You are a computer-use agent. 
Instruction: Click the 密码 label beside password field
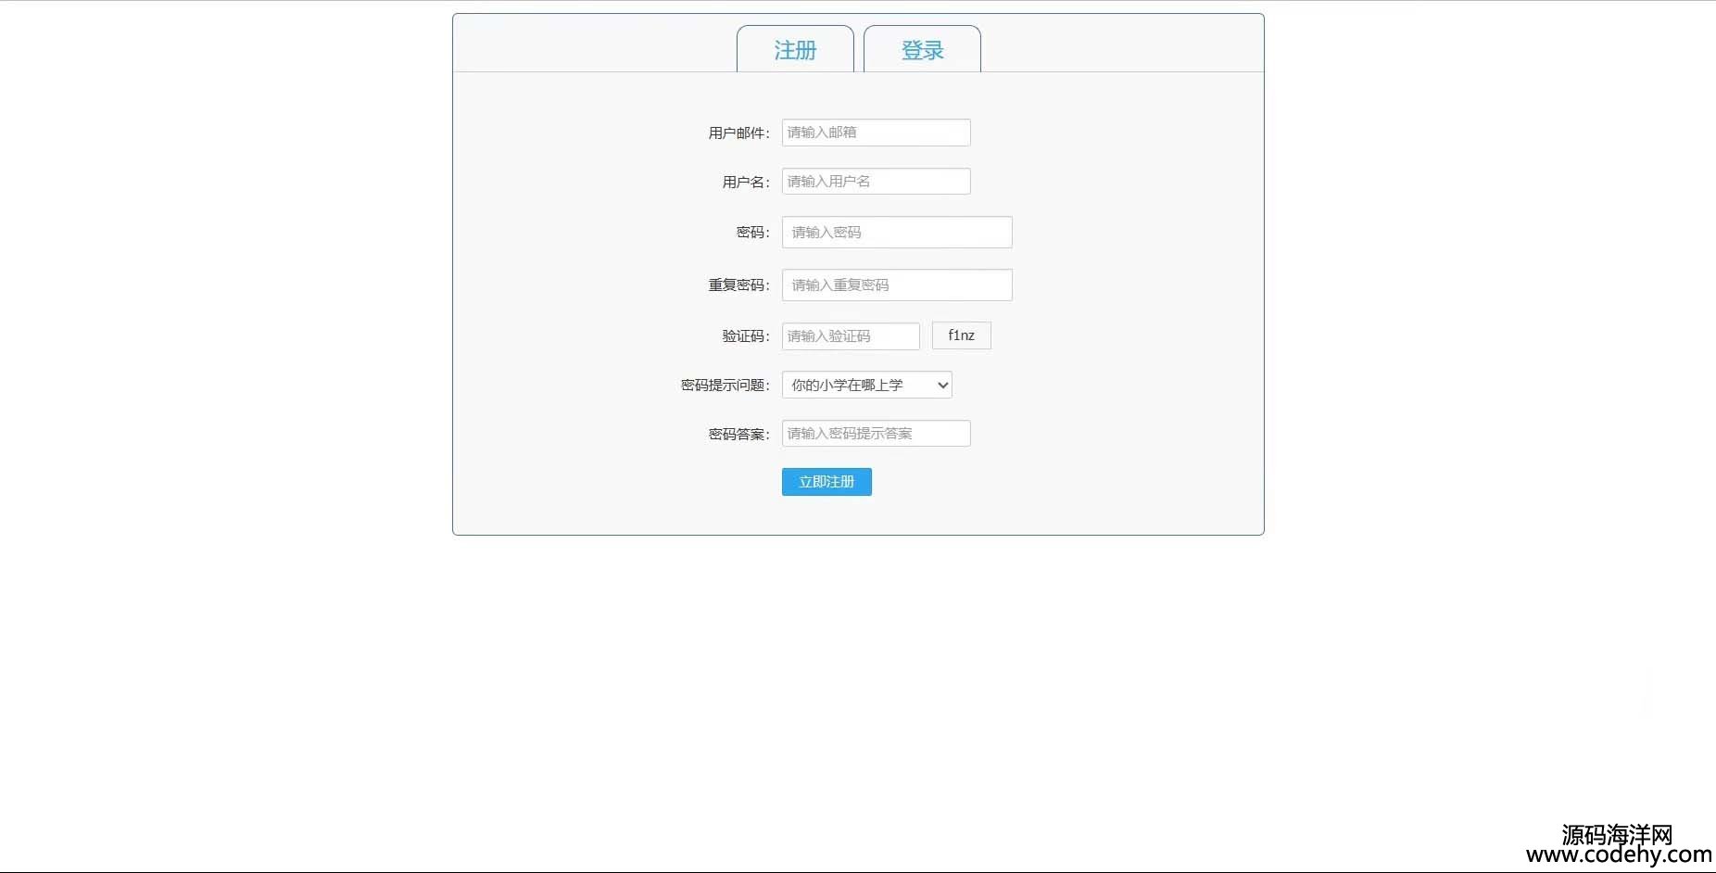(x=752, y=233)
